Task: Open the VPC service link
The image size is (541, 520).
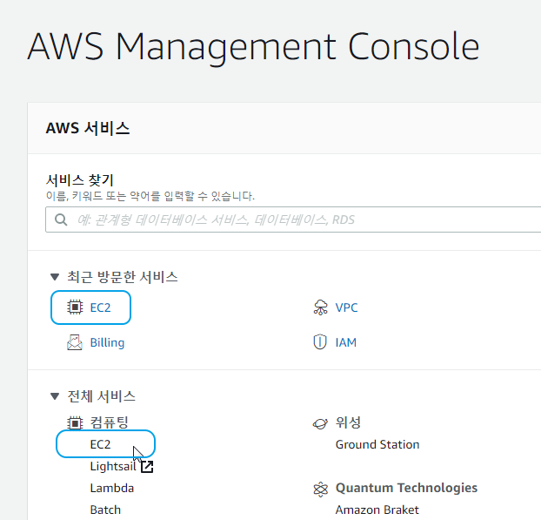Action: tap(346, 307)
